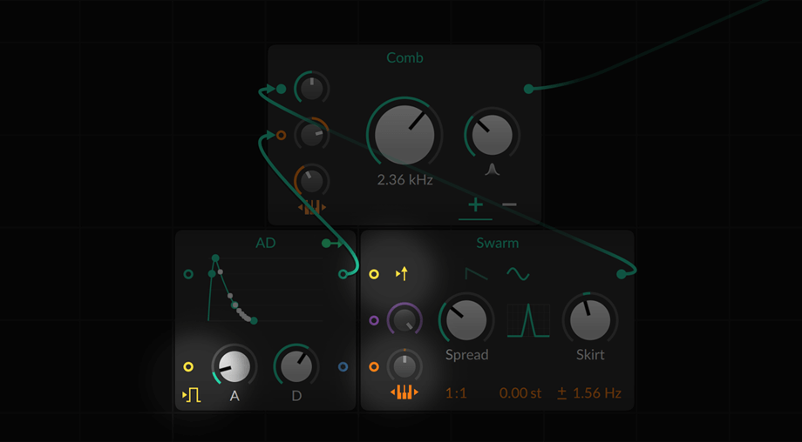Click the Skirt label in Swarm
This screenshot has width=802, height=442.
pyautogui.click(x=590, y=355)
